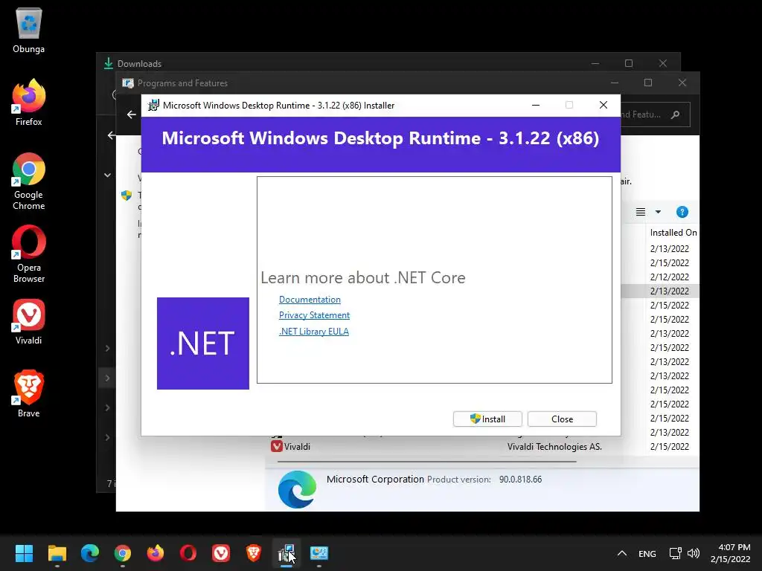This screenshot has height=571, width=762.
Task: Click the highlighted 2/13/2022 date row
Action: (669, 291)
